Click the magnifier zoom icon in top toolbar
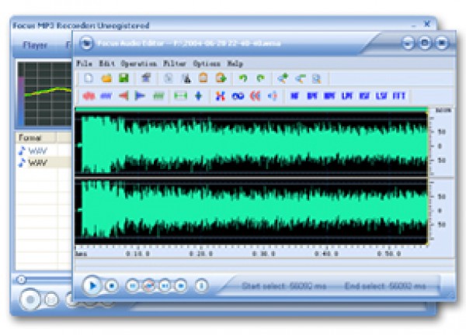The height and width of the screenshot is (335, 466). pos(317,78)
